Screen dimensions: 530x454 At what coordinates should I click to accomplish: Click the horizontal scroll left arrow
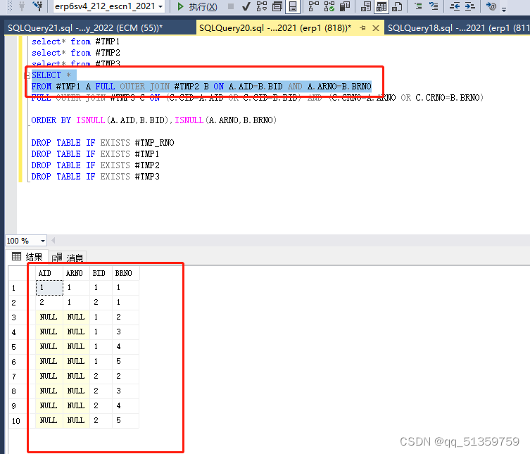pos(53,241)
